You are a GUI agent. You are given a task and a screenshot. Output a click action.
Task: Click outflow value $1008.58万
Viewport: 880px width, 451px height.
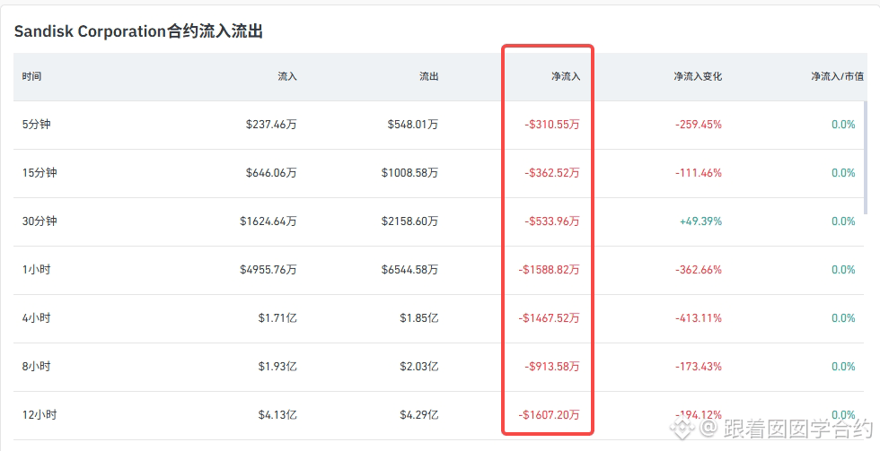click(x=409, y=172)
